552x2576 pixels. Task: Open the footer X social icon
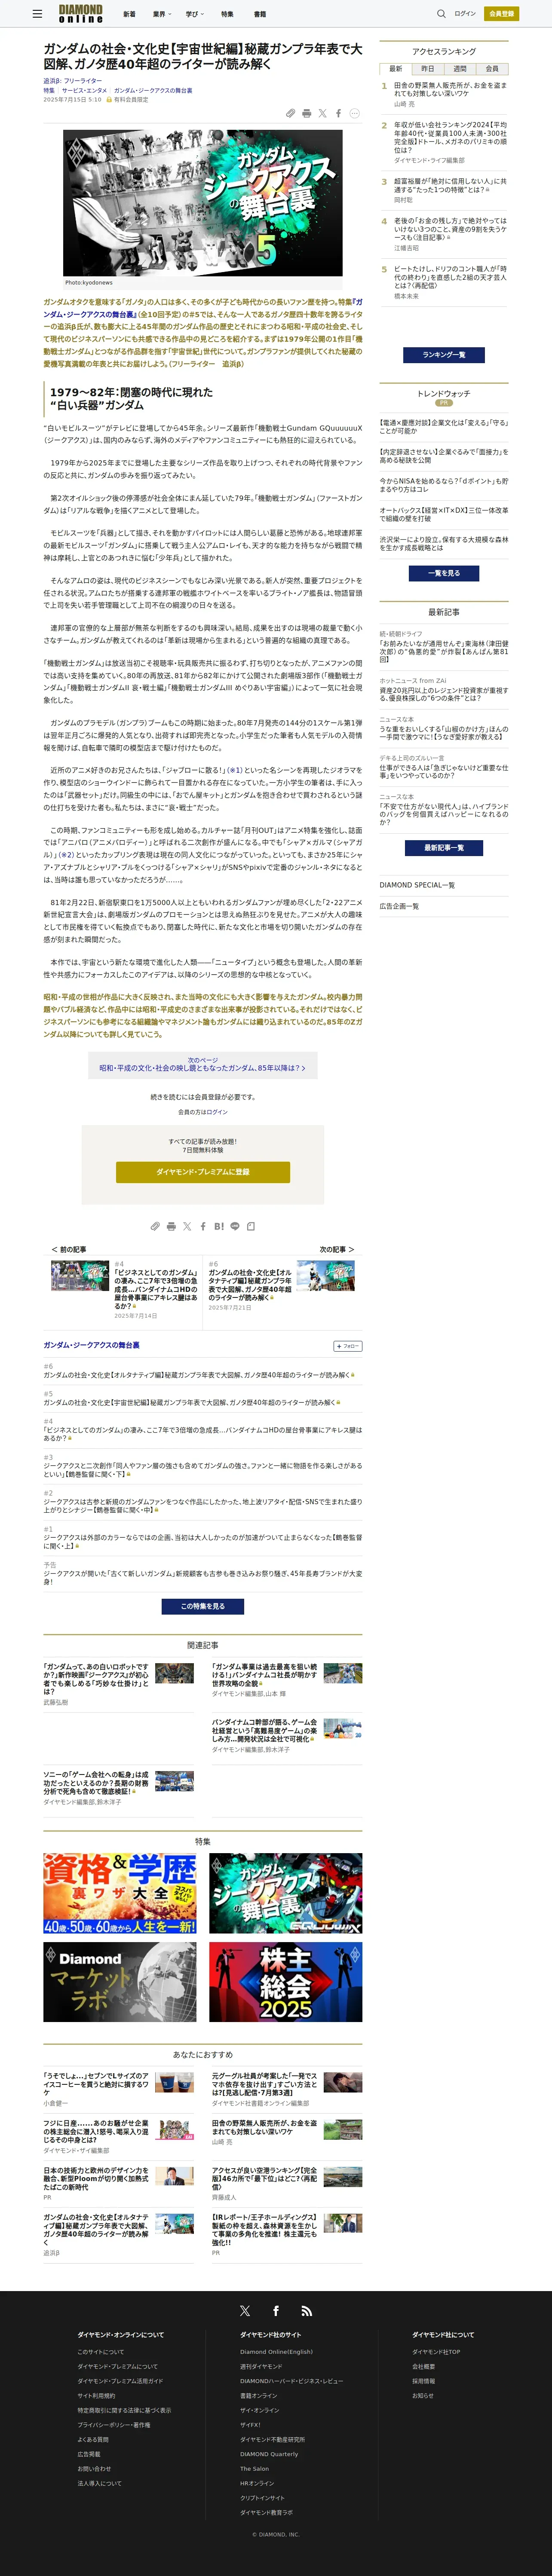pyautogui.click(x=245, y=2311)
